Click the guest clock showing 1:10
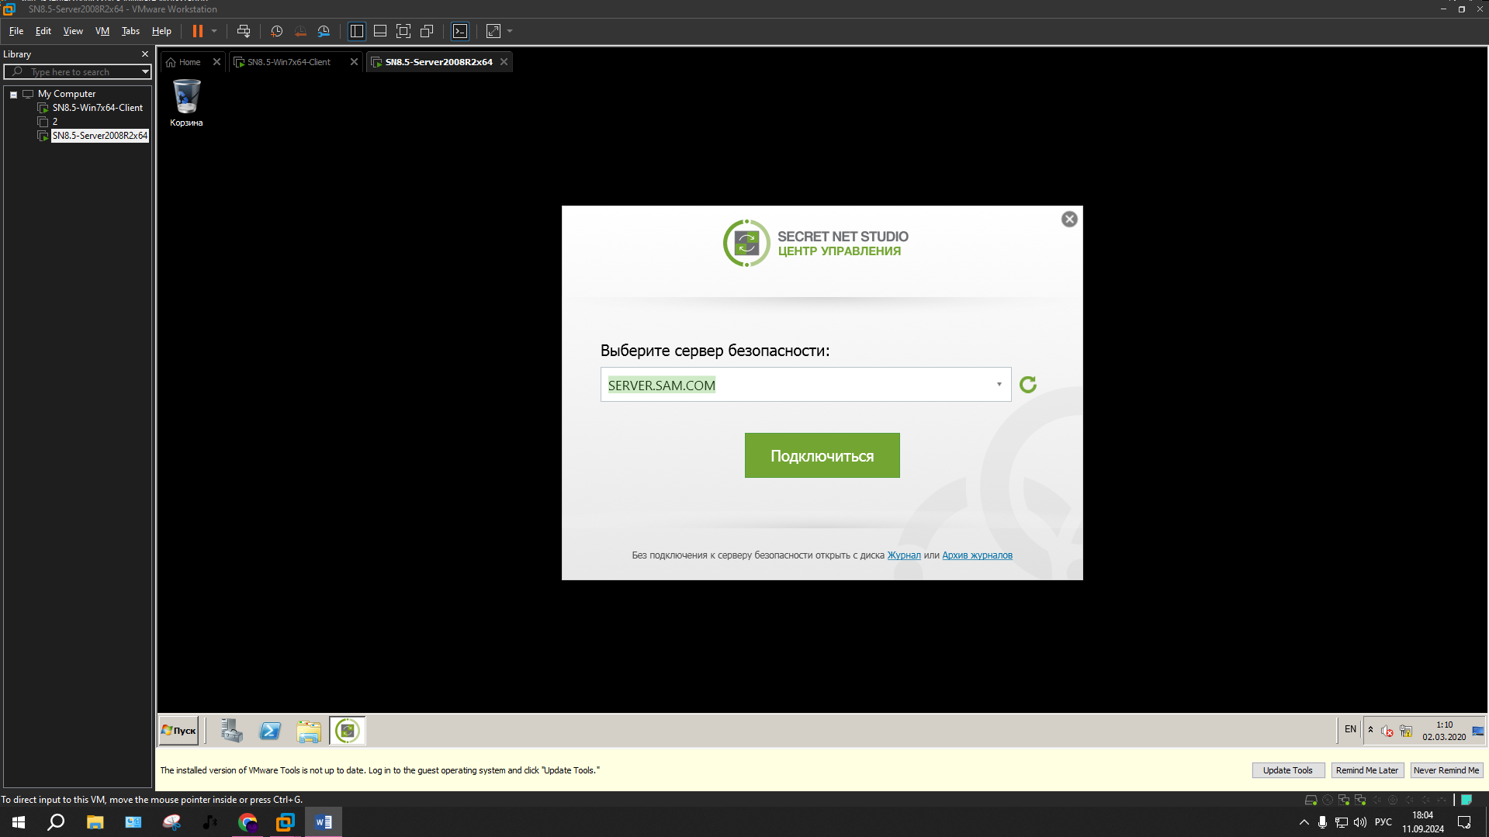The height and width of the screenshot is (837, 1489). (x=1444, y=731)
